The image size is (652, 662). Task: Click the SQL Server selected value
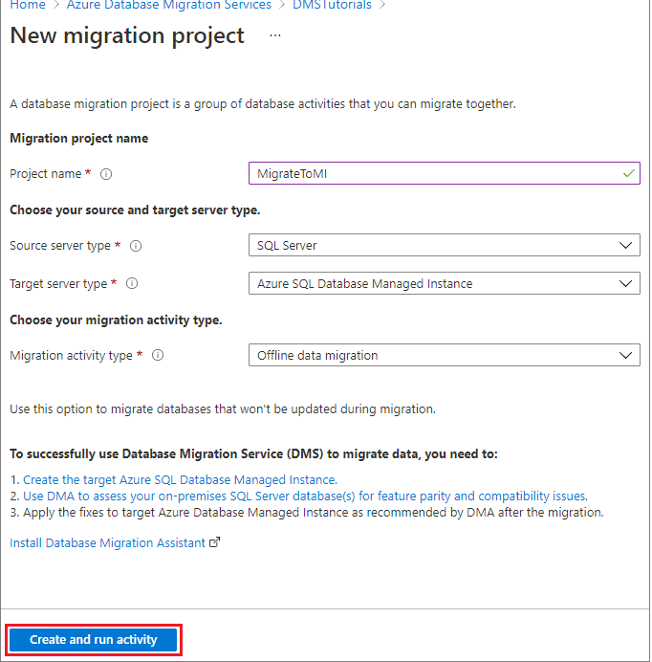[x=288, y=246]
